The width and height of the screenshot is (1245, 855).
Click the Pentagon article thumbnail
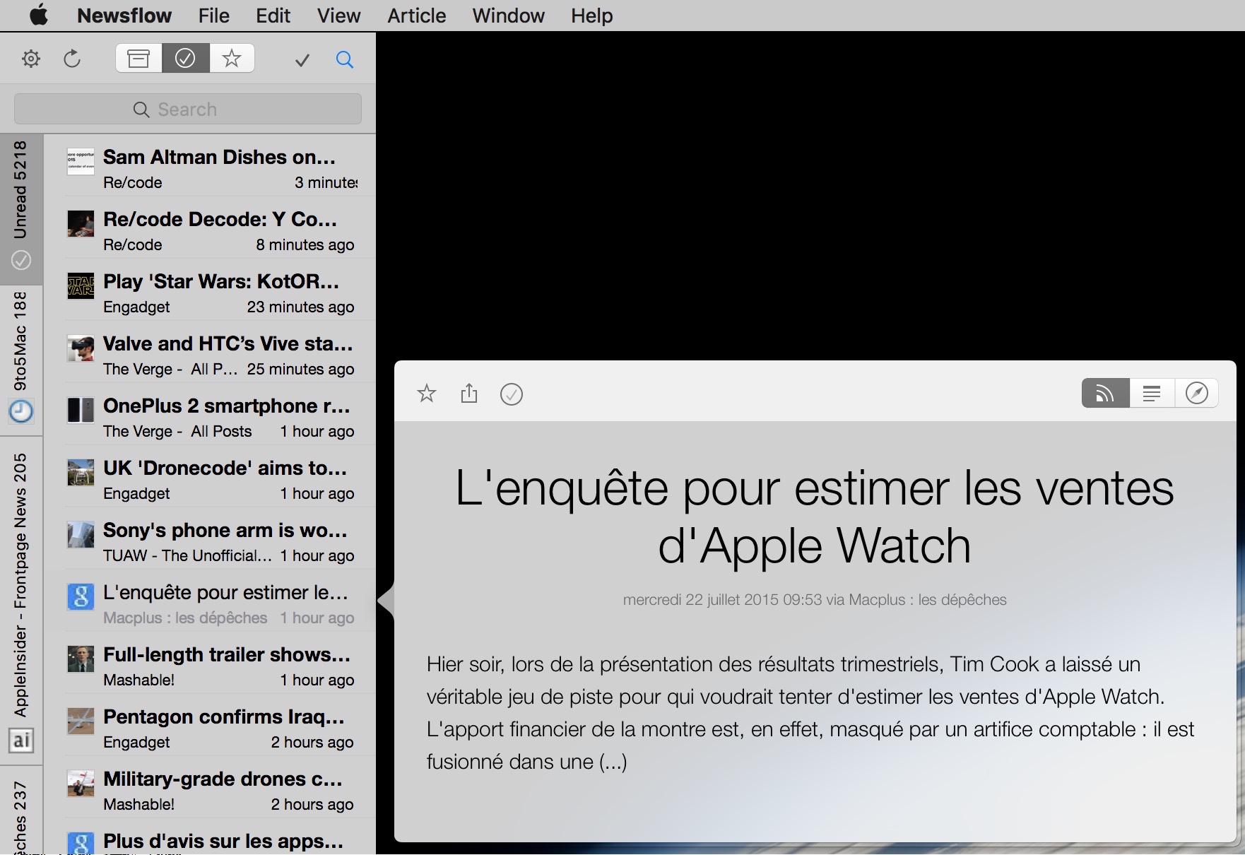[x=81, y=721]
